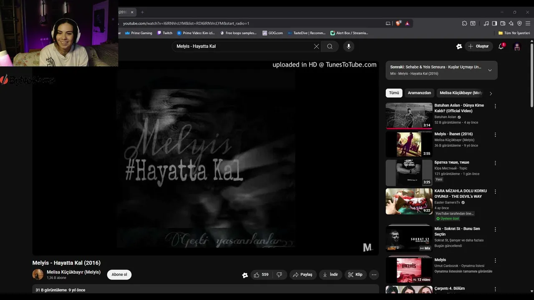Viewport: 534px width, 300px height.
Task: Open video more actions three-dot button
Action: [x=374, y=275]
